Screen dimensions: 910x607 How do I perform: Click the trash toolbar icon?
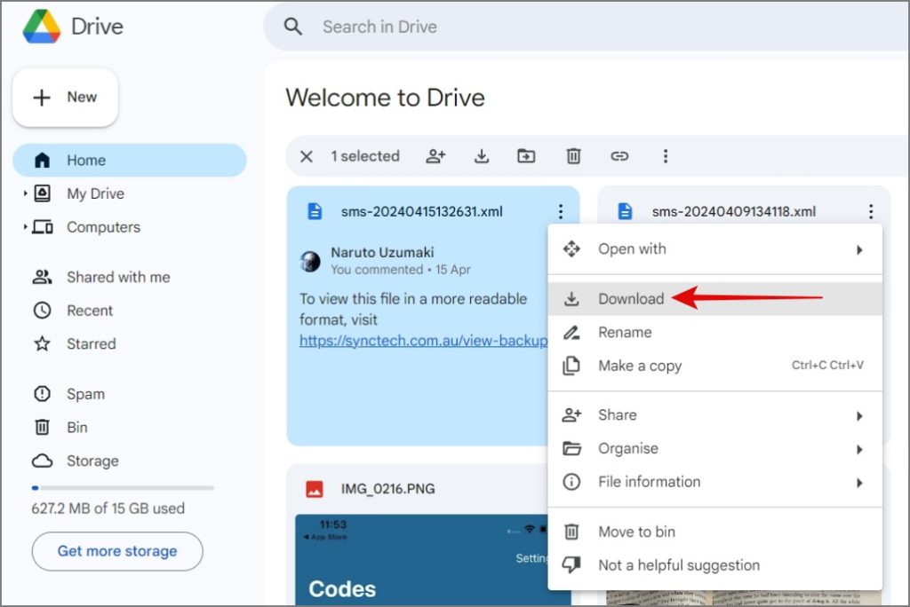[x=573, y=156]
